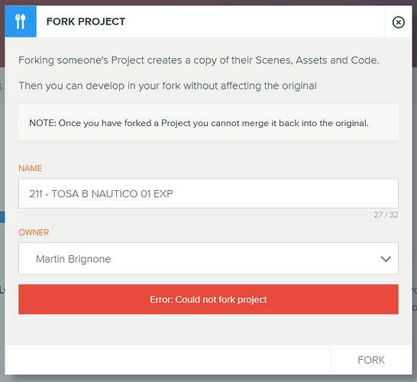Image resolution: width=417 pixels, height=382 pixels.
Task: Click the '211' at start of name
Action: 36,194
